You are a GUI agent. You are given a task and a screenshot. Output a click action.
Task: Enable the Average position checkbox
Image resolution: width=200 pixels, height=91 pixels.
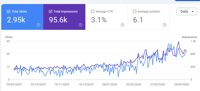[x=134, y=11]
